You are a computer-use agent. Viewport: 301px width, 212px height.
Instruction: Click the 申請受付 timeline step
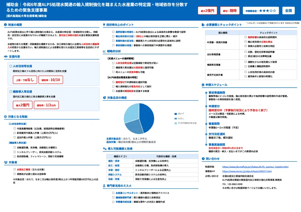point(214,106)
